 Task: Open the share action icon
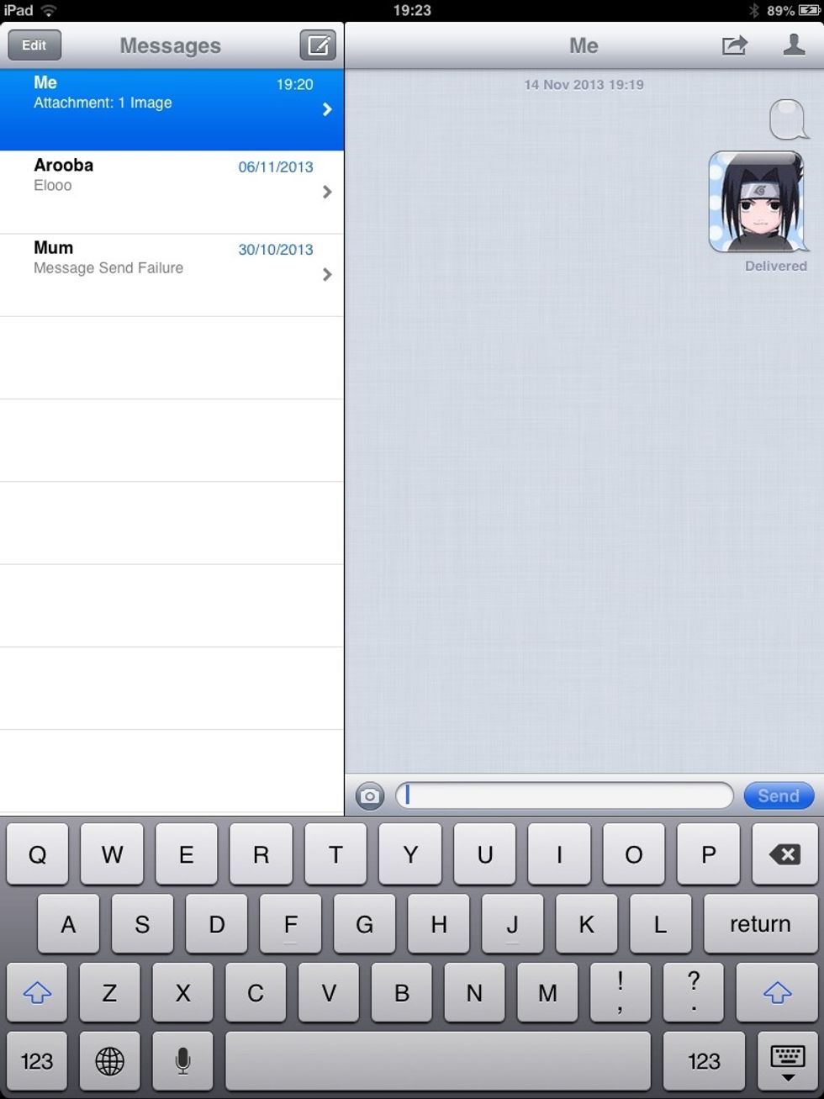point(734,45)
